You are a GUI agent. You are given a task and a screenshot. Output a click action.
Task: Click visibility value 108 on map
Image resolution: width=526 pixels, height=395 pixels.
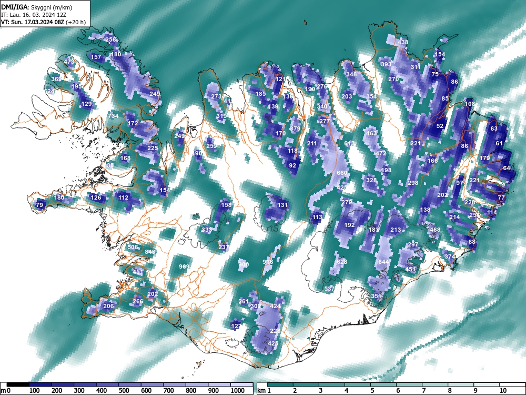[470, 104]
